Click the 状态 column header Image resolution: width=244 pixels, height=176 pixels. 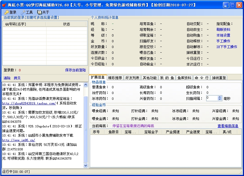[66, 24]
